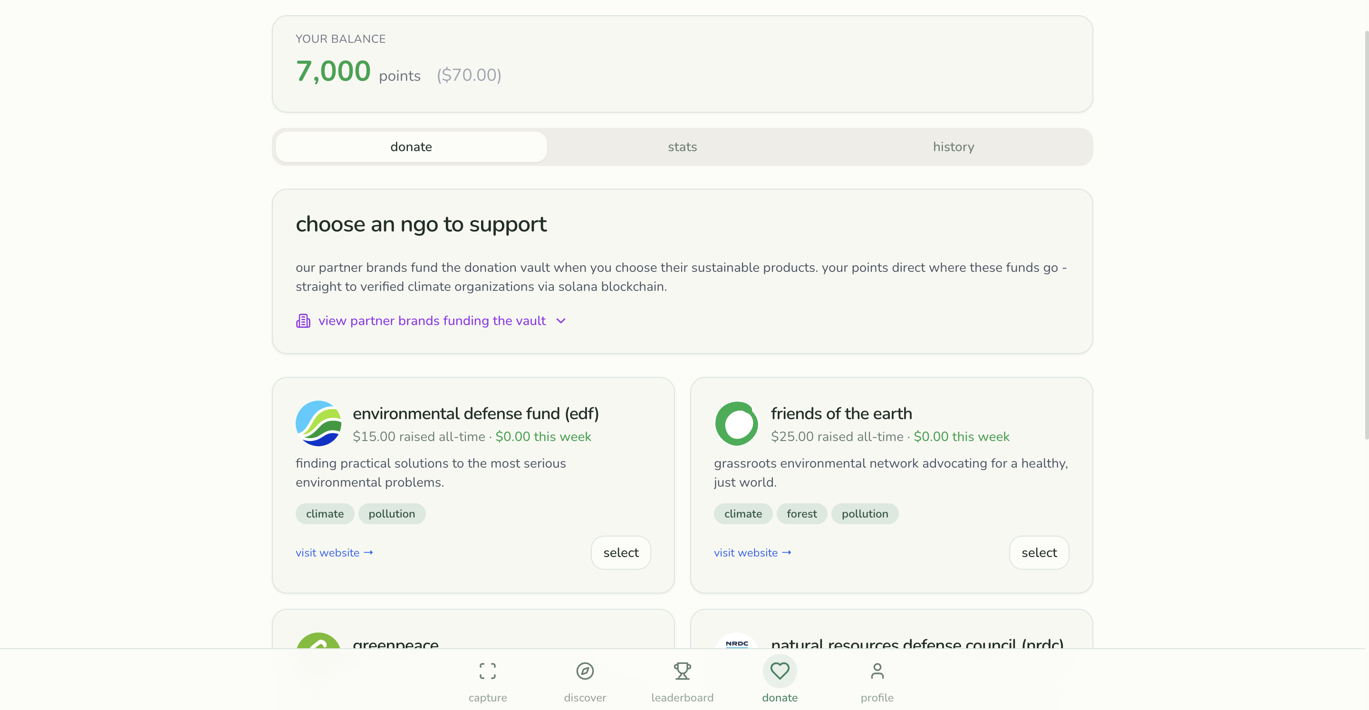Open the capture scan icon
1369x710 pixels.
487,671
